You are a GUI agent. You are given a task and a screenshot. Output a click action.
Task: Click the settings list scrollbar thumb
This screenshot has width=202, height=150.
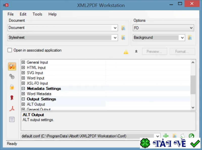[193, 85]
